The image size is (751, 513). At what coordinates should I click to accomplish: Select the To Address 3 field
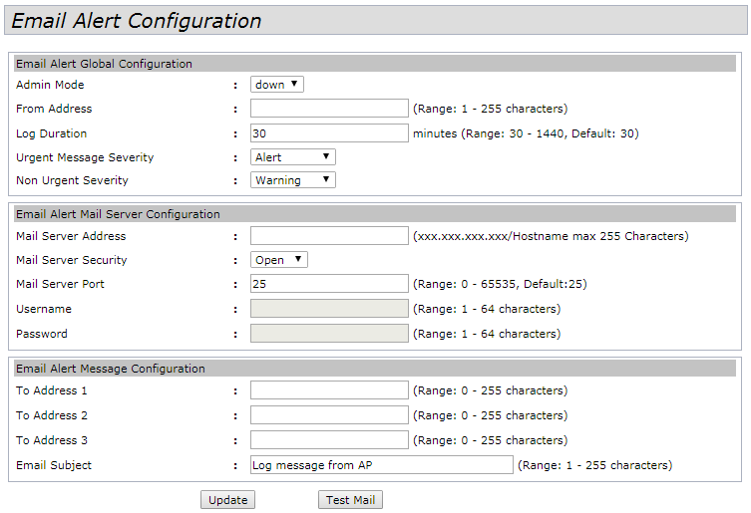tap(329, 439)
